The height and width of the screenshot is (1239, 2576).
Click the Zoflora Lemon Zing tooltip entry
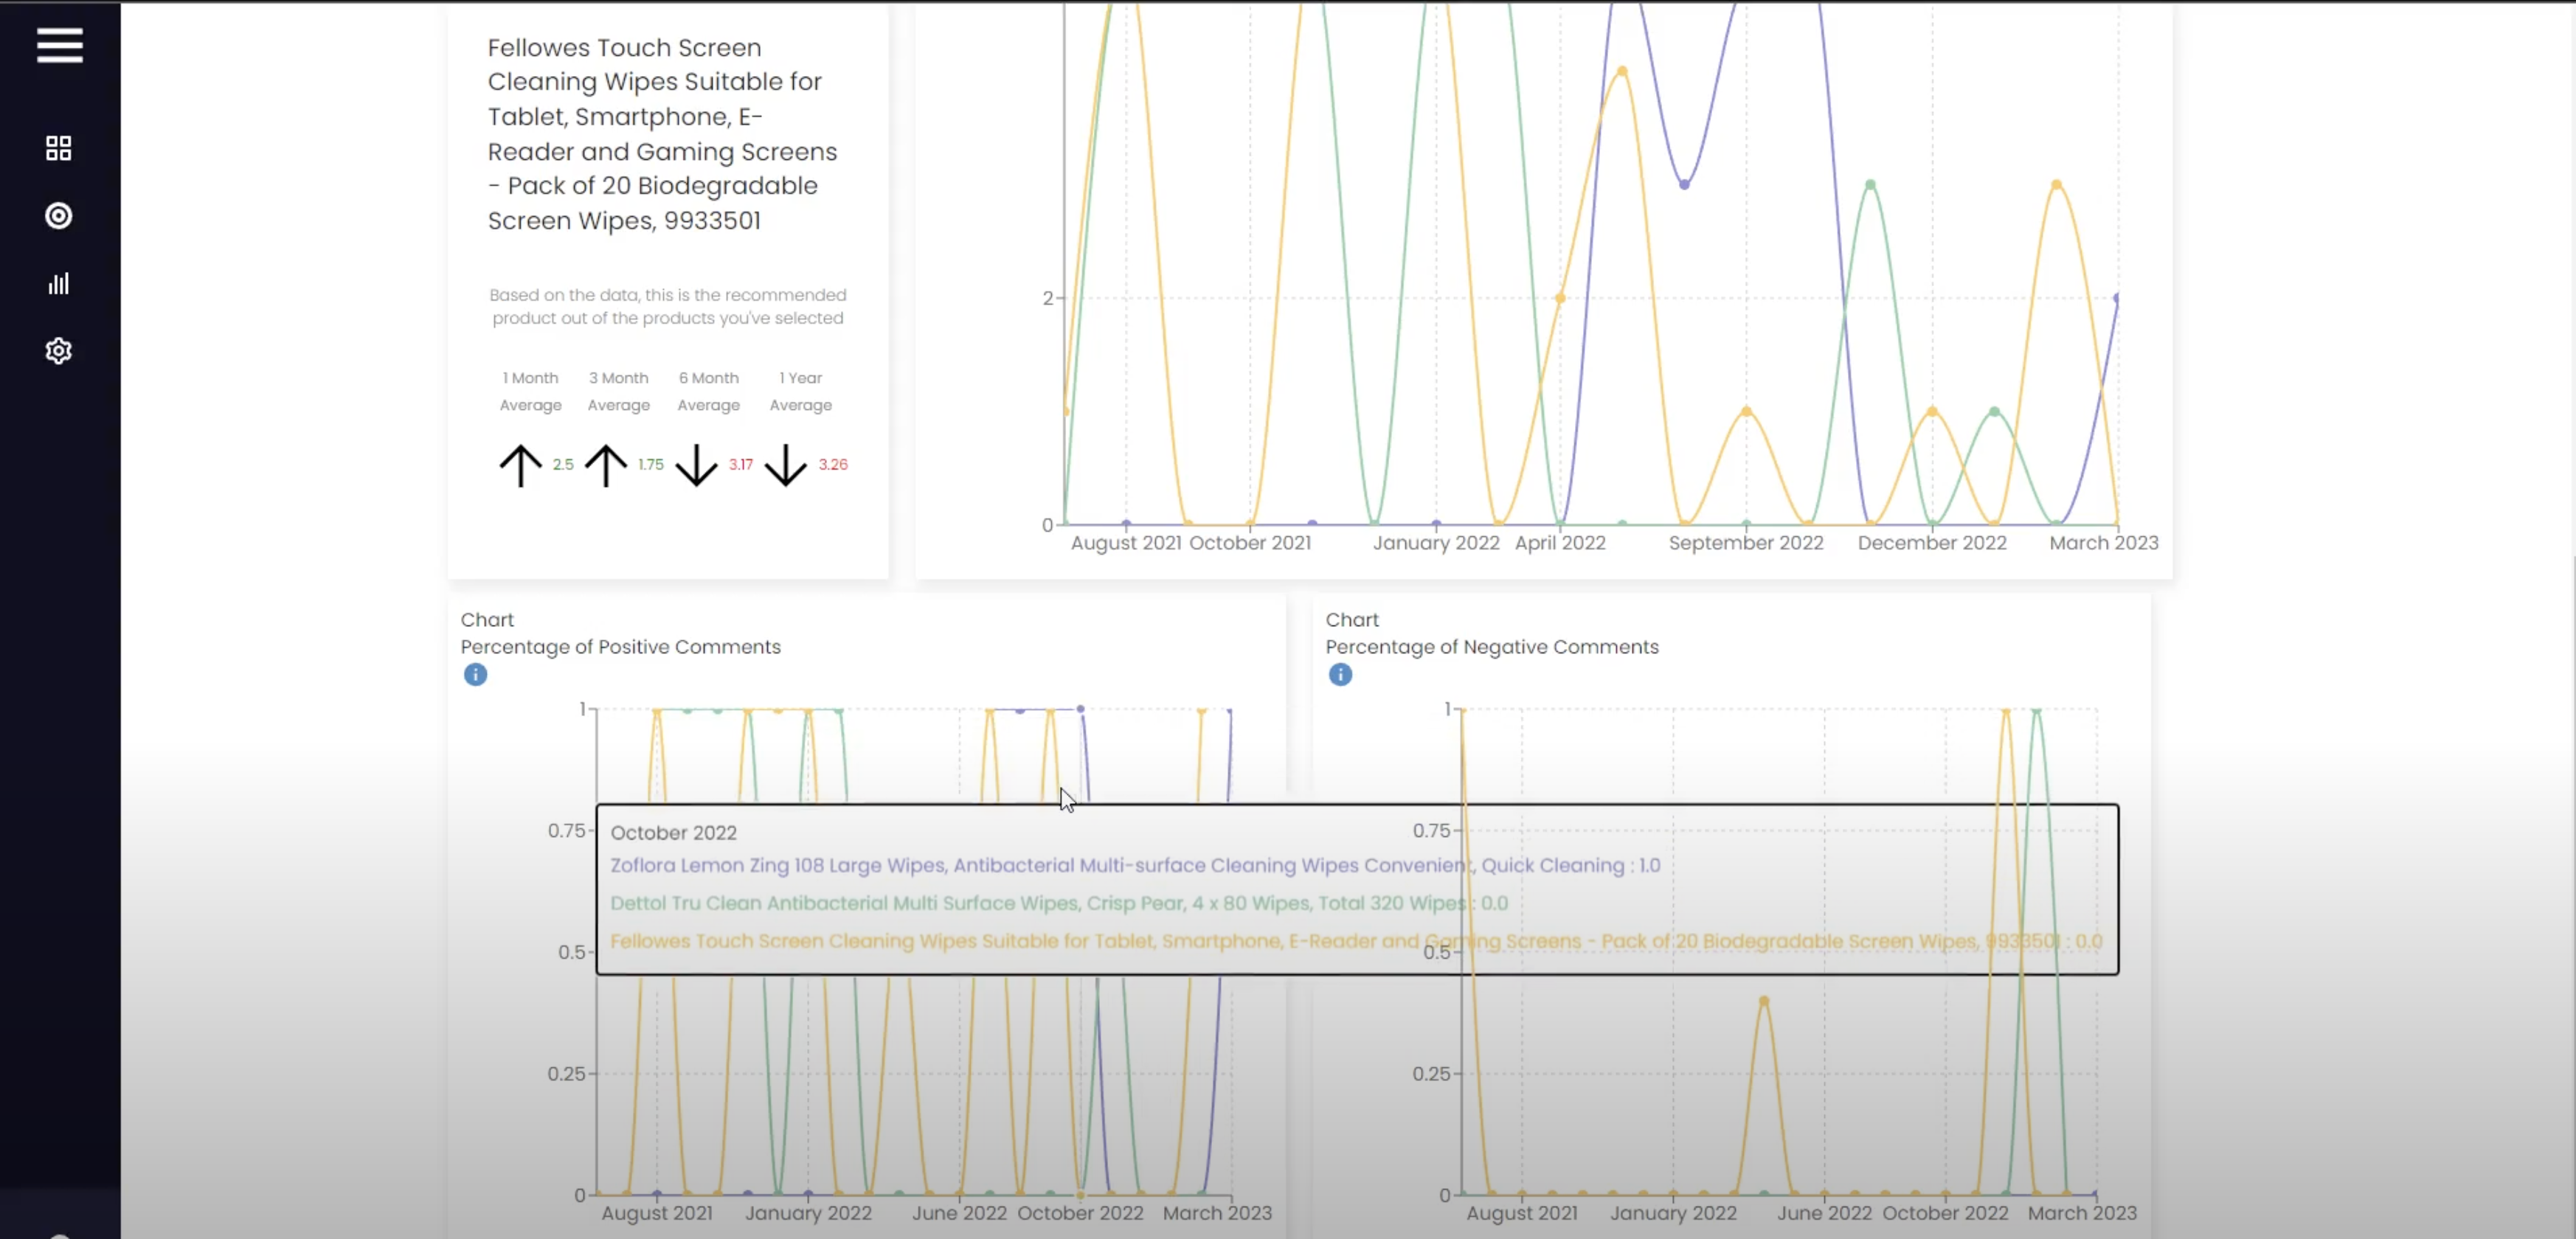[1135, 866]
